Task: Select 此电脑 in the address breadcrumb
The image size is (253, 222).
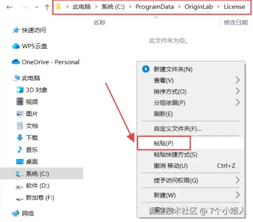Action: coord(82,7)
